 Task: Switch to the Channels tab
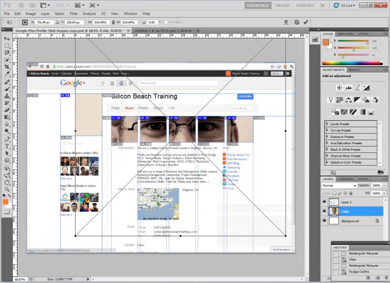tap(346, 179)
